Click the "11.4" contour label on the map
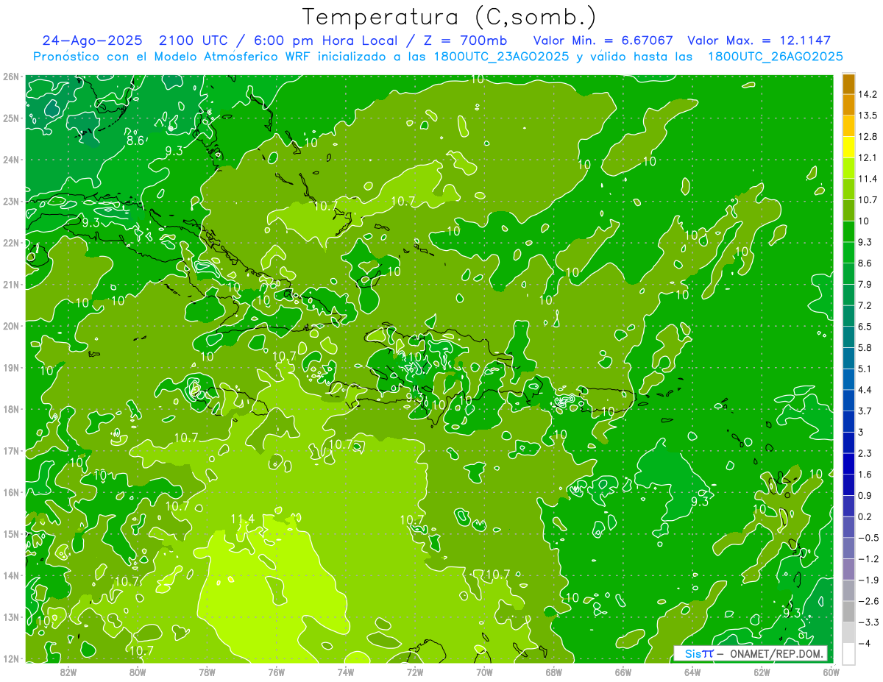Screen dimensions: 883x682 pos(242,519)
